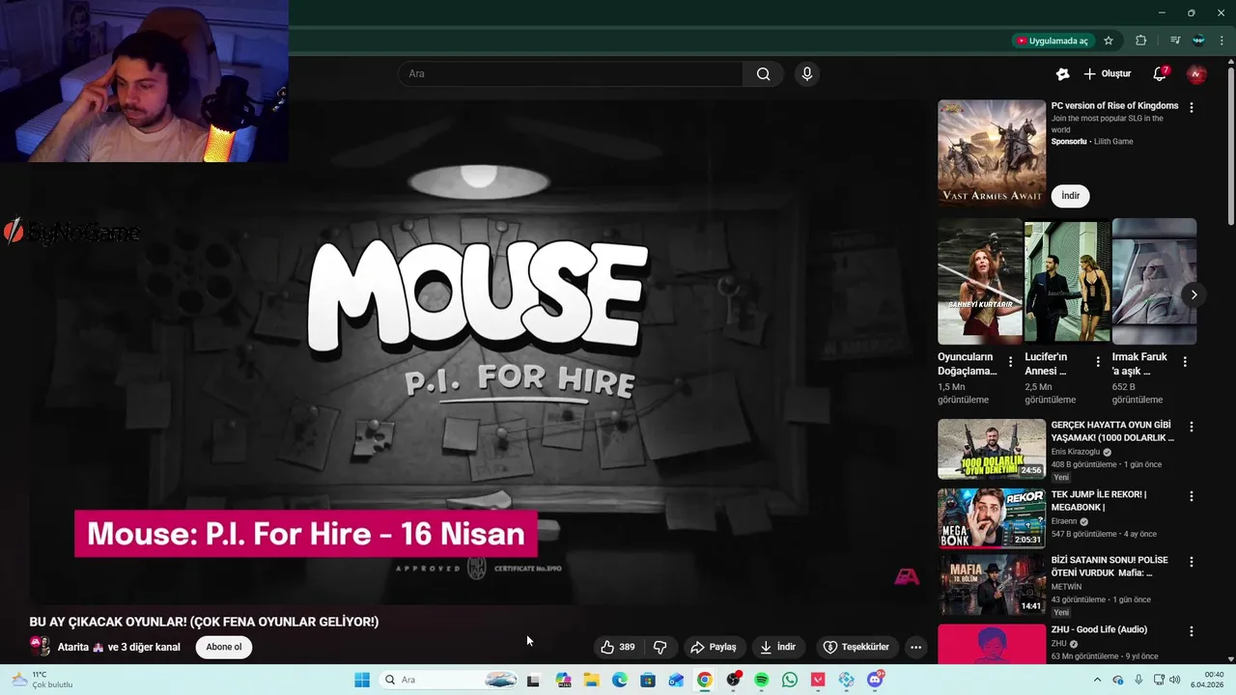
Task: Open taskbar clock showing 00:40
Action: [x=1207, y=680]
